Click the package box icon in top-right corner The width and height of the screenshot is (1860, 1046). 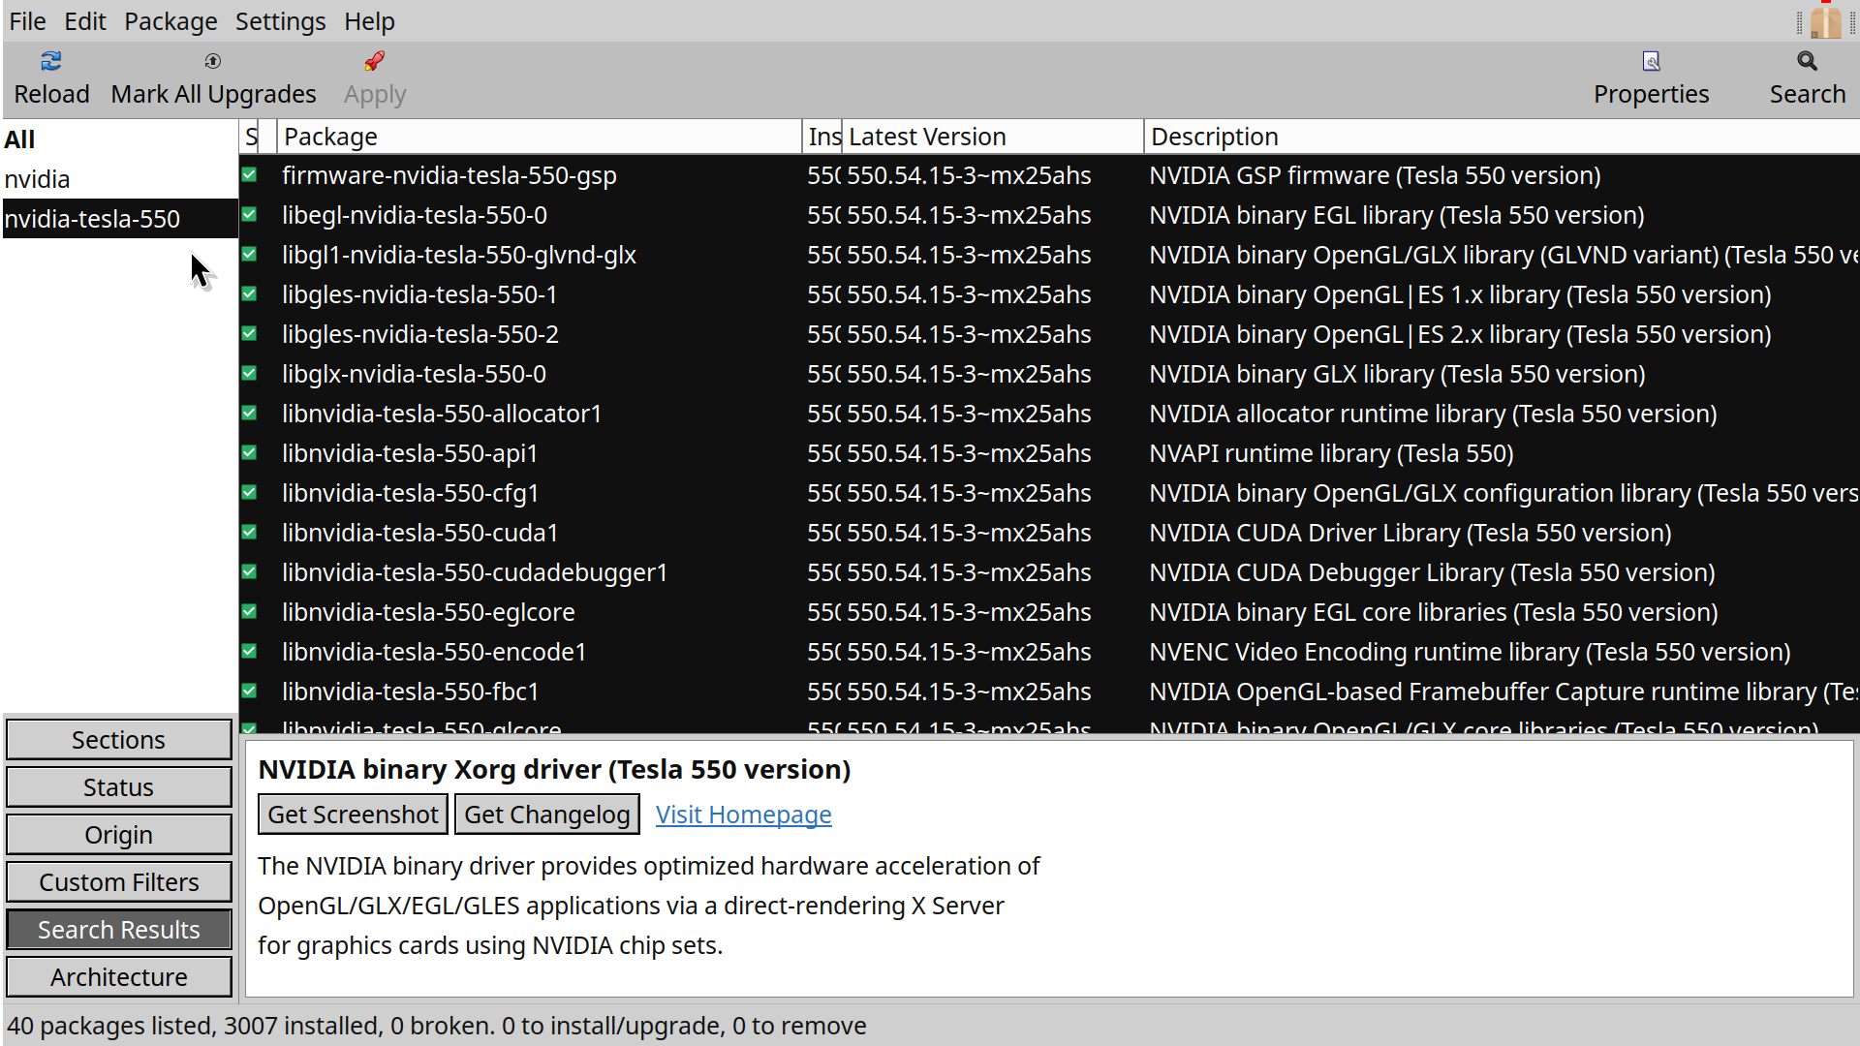click(1825, 20)
